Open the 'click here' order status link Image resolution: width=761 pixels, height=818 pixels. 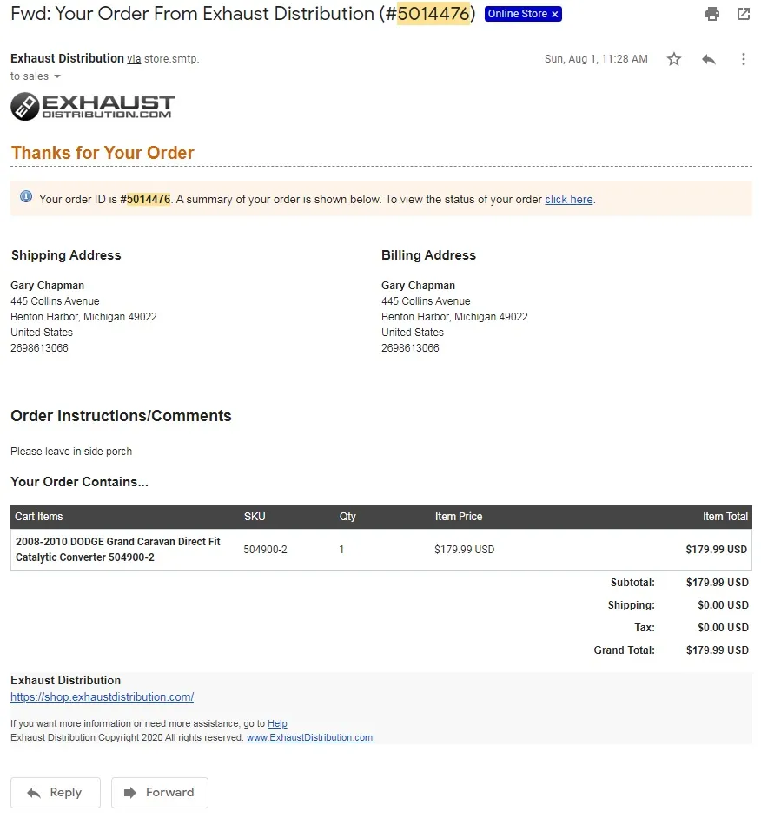tap(568, 199)
